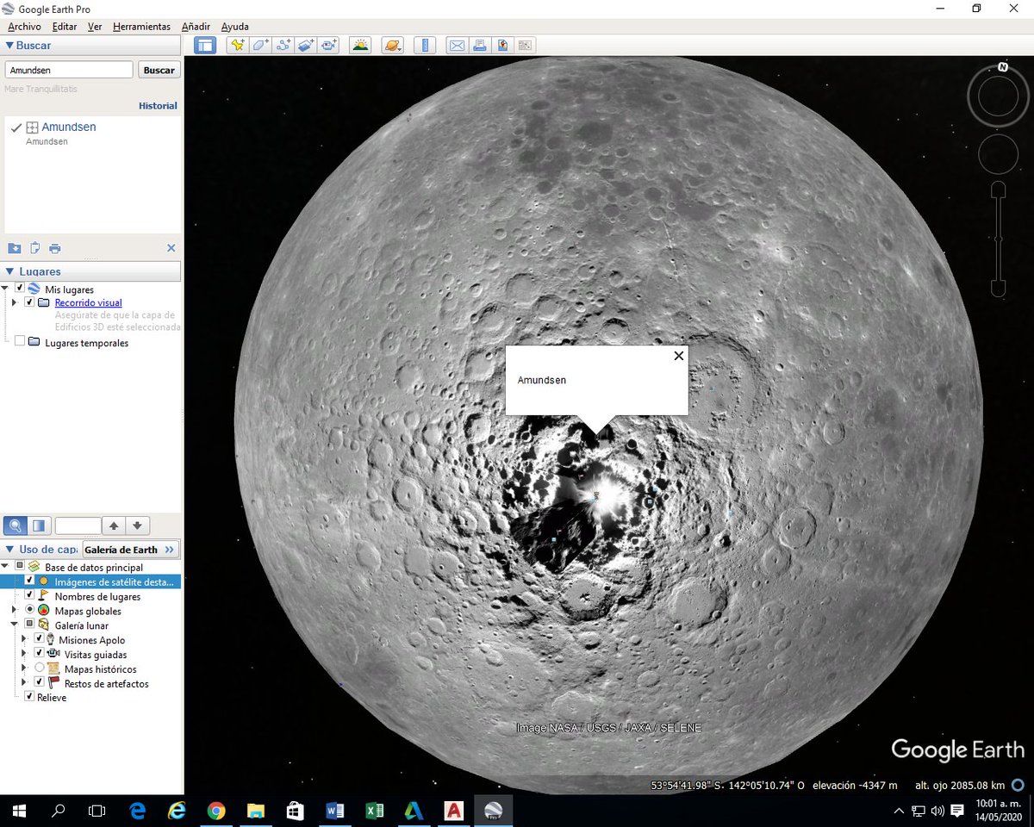Viewport: 1034px width, 827px height.
Task: Add an image overlay from toolbar
Action: click(x=307, y=46)
